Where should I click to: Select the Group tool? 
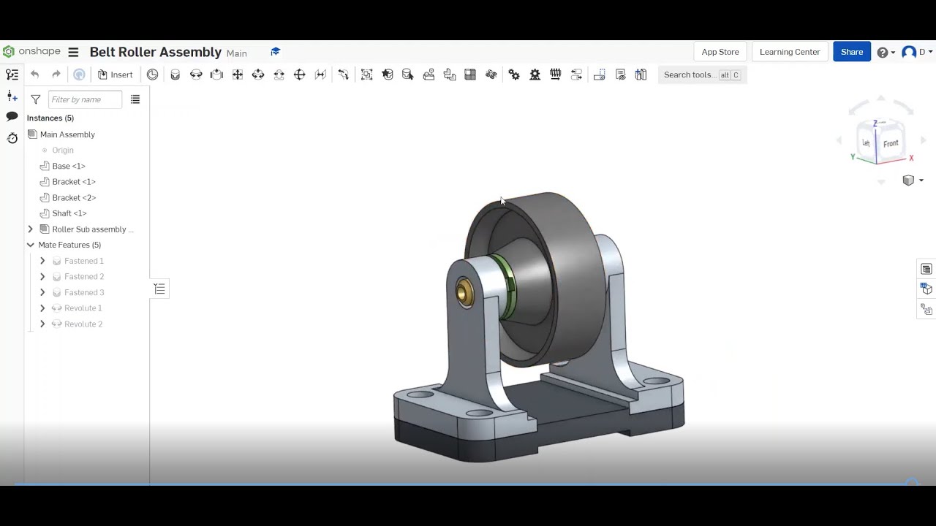366,75
